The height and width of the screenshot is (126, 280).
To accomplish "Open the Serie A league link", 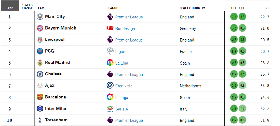I will click(x=122, y=109).
